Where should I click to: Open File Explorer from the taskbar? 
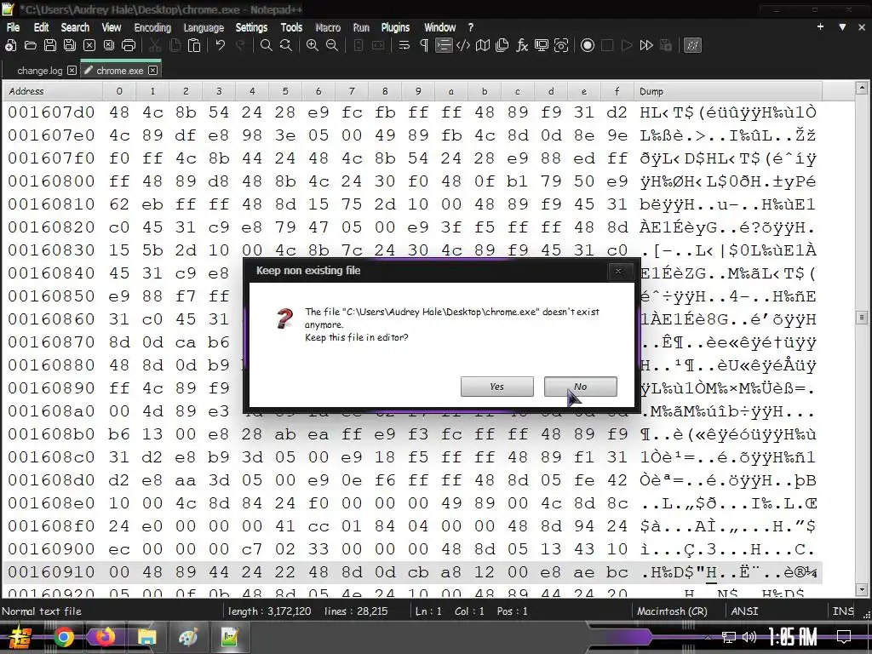146,637
